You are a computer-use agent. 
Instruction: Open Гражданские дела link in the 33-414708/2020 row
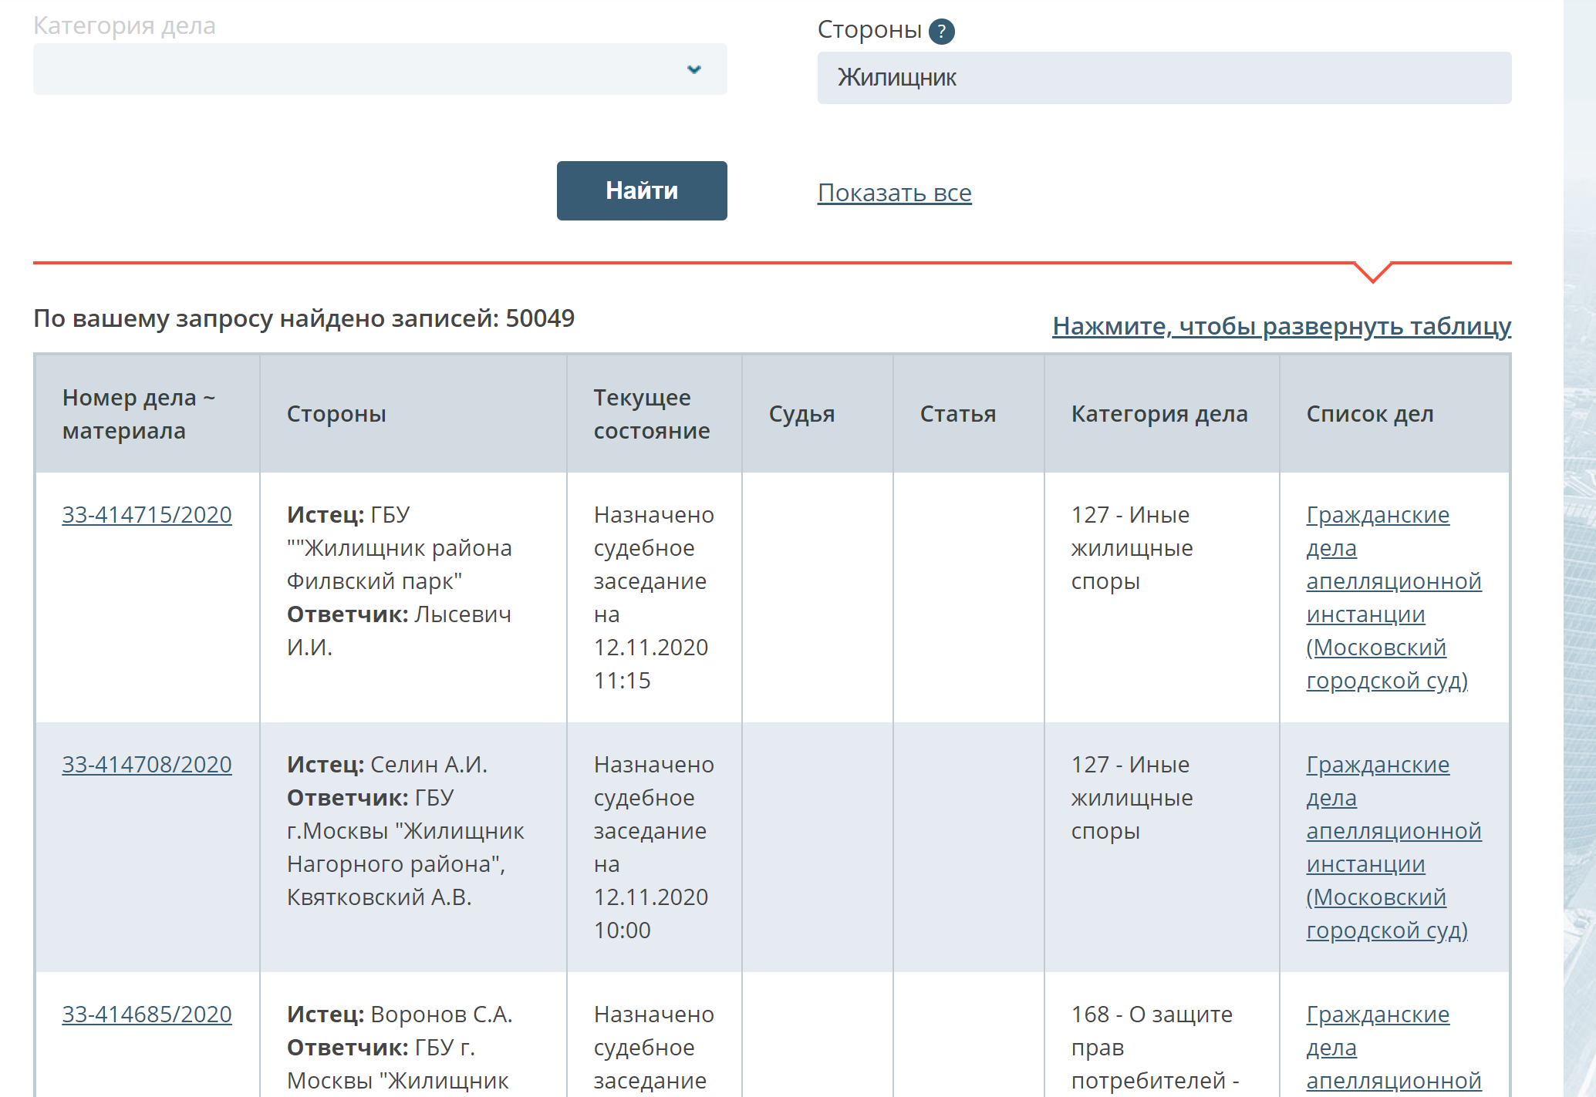1393,847
